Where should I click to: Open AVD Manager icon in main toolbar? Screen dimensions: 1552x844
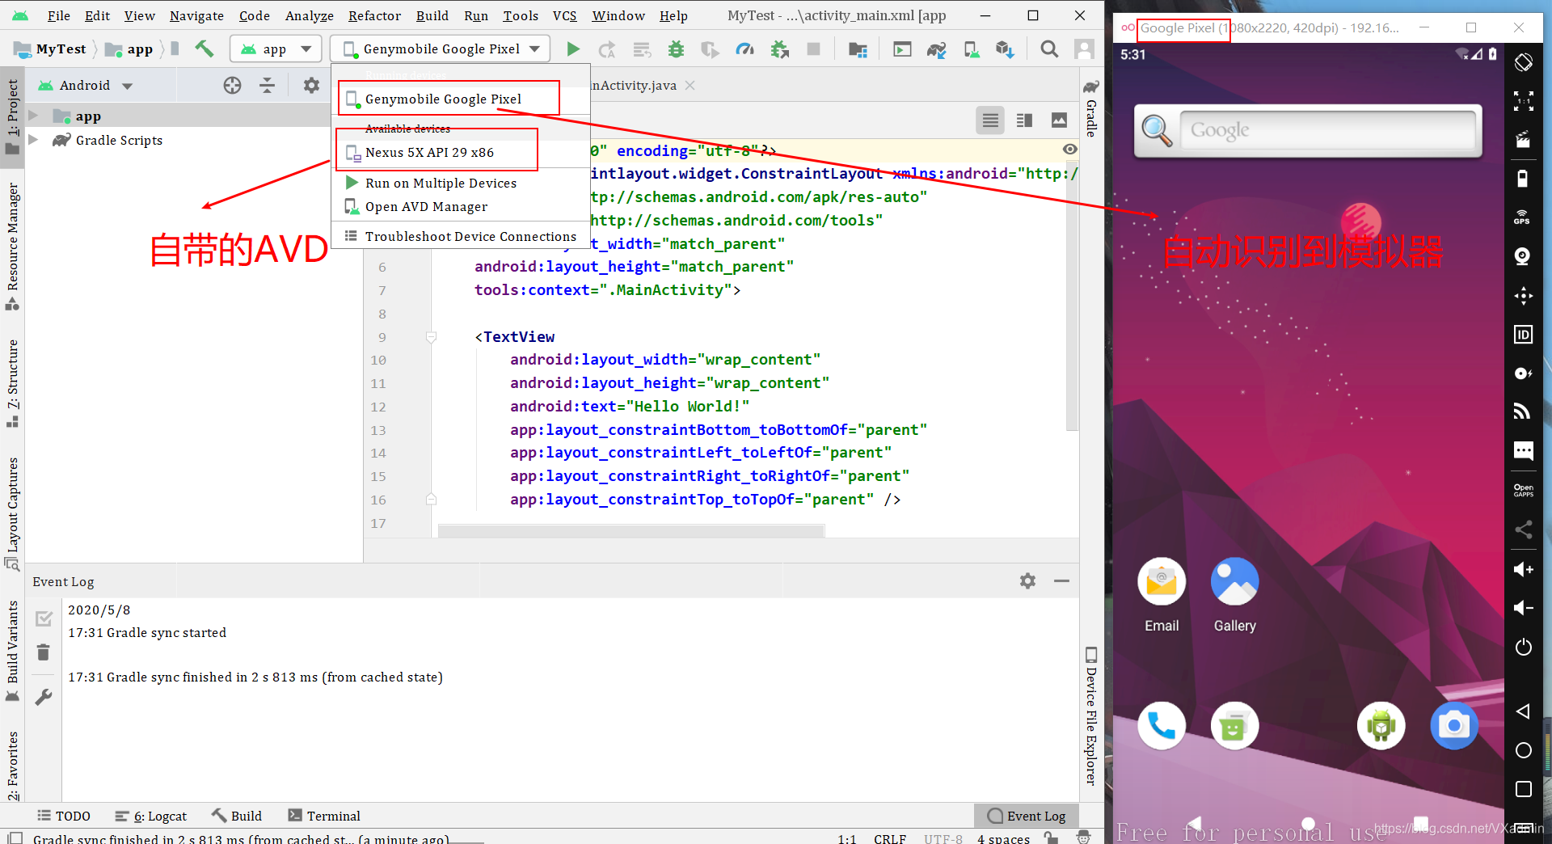coord(972,49)
